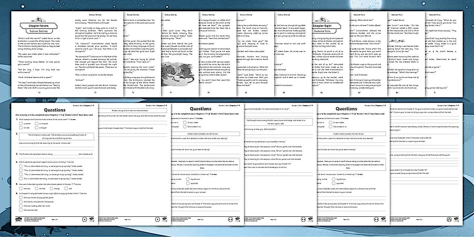The height and width of the screenshot is (237, 474).
Task: Click the vinyl record icon in the Questions footer
Action: (84, 219)
